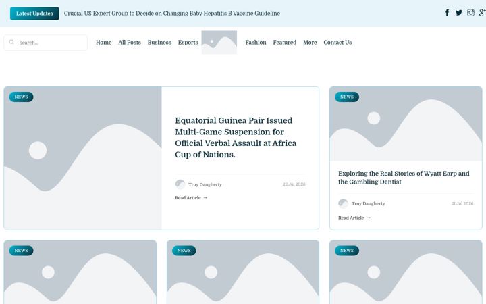The height and width of the screenshot is (304, 486).
Task: Expand the More menu item
Action: pyautogui.click(x=310, y=42)
